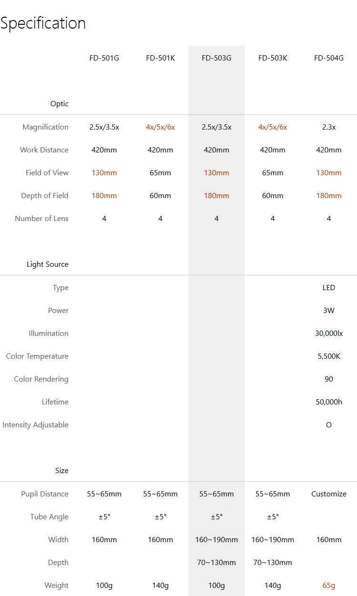
Task: Select the Work Distance row label
Action: tap(44, 150)
